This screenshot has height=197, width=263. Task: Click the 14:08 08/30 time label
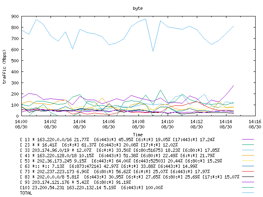138,124
